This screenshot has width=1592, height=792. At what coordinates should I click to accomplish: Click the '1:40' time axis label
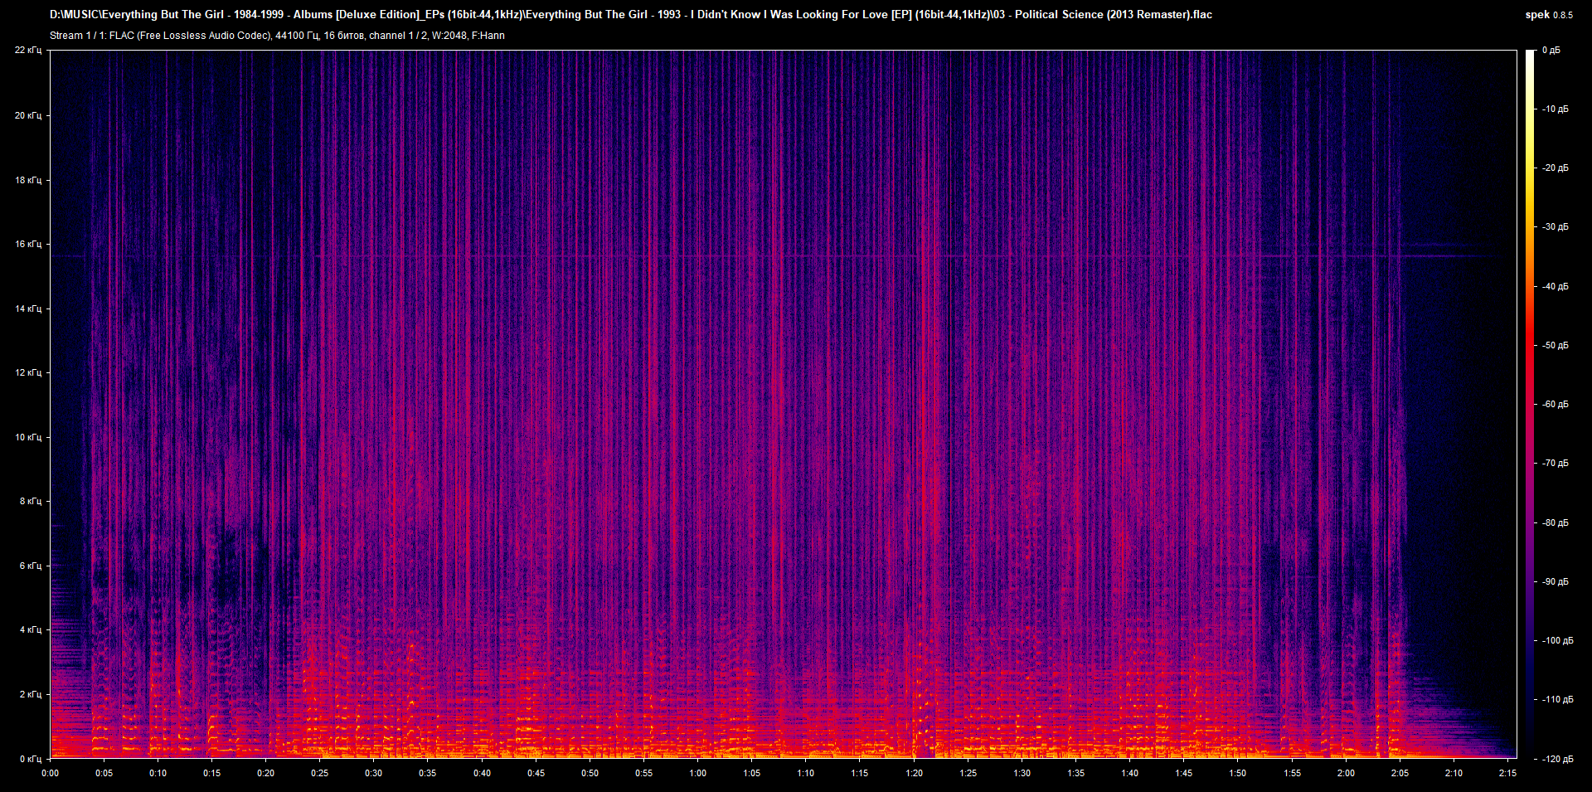[x=1130, y=773]
